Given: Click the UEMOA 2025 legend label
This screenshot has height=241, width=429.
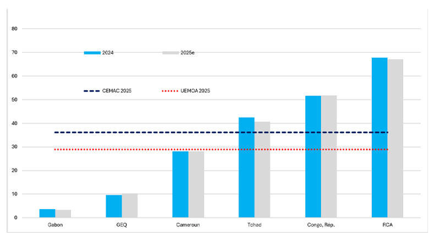Looking at the screenshot, I should tap(195, 91).
